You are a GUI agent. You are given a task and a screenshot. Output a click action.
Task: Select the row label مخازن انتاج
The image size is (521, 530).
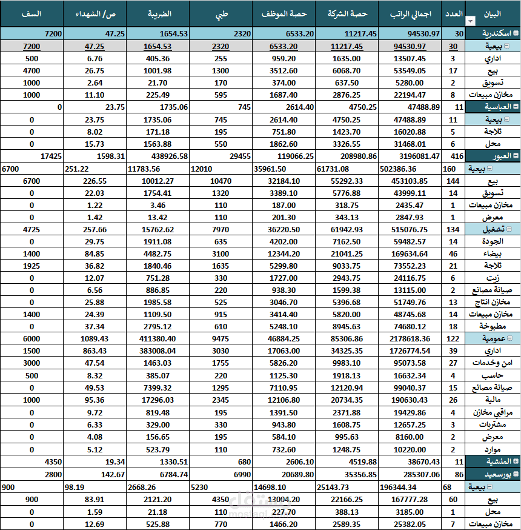493,302
